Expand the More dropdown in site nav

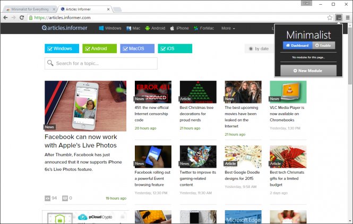click(228, 28)
